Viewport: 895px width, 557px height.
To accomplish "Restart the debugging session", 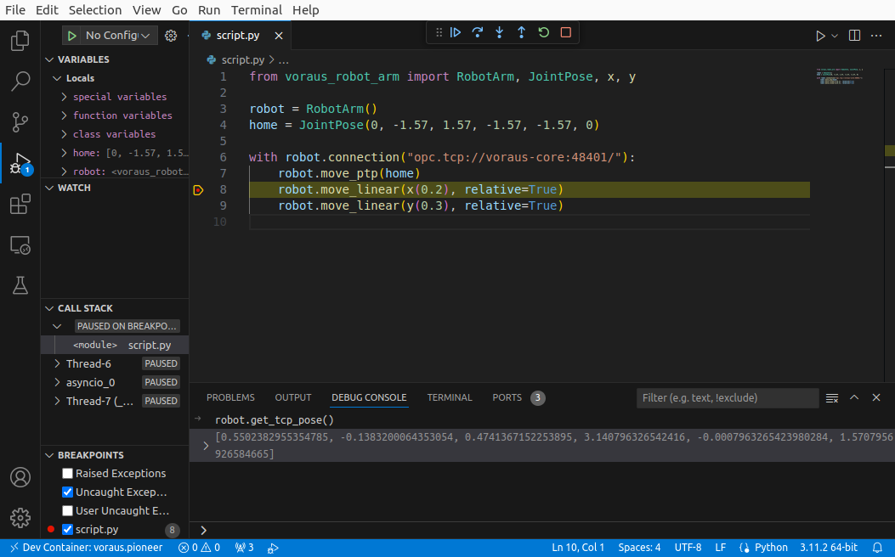I will click(544, 33).
